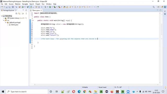
Task: Open the Debug dropdown arrow
Action: 47,7
